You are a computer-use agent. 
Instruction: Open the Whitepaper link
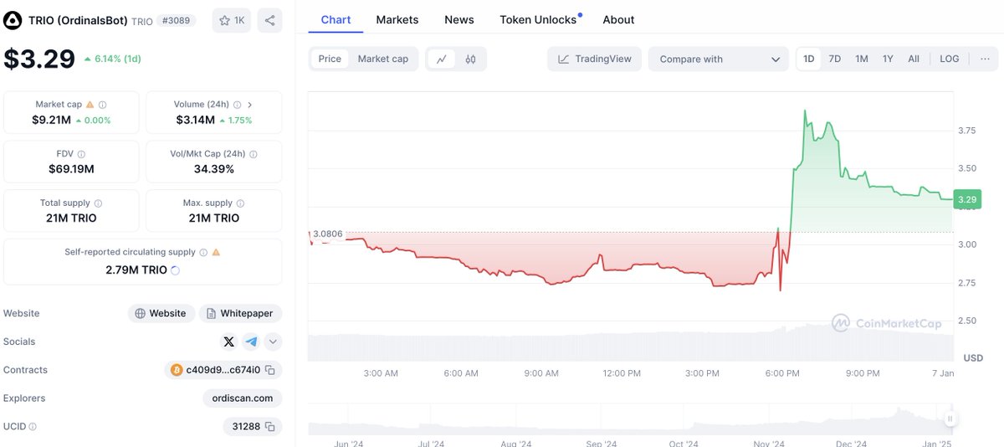[240, 313]
